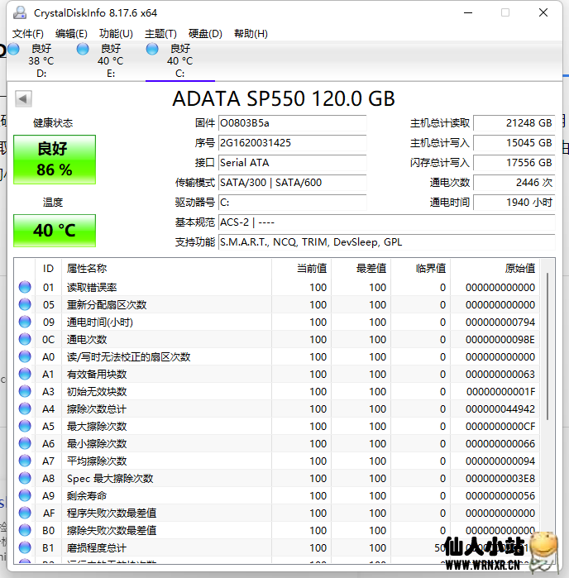Click status orb of attribute 09 通电时间

25,322
